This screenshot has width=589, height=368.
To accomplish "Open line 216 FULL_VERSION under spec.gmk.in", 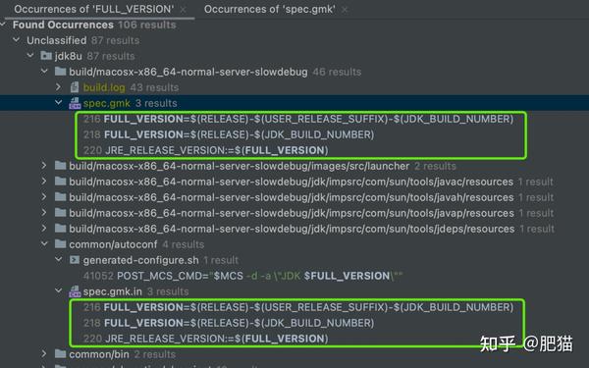I will pos(297,307).
